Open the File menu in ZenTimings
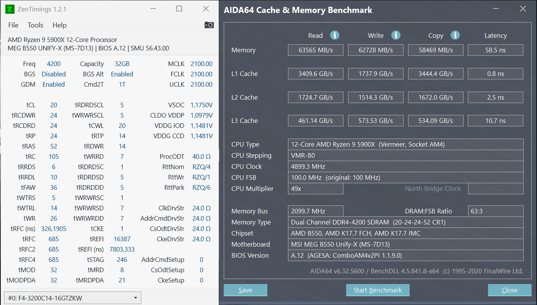 13,25
